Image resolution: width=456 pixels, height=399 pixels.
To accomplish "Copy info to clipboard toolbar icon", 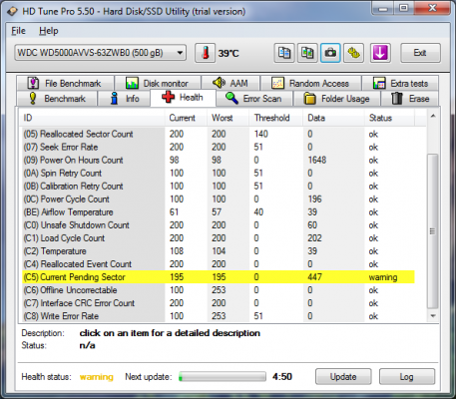I will pyautogui.click(x=284, y=53).
